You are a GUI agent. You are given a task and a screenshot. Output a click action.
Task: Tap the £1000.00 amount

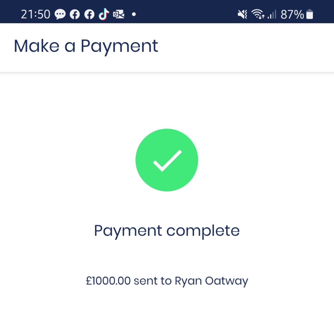(108, 281)
